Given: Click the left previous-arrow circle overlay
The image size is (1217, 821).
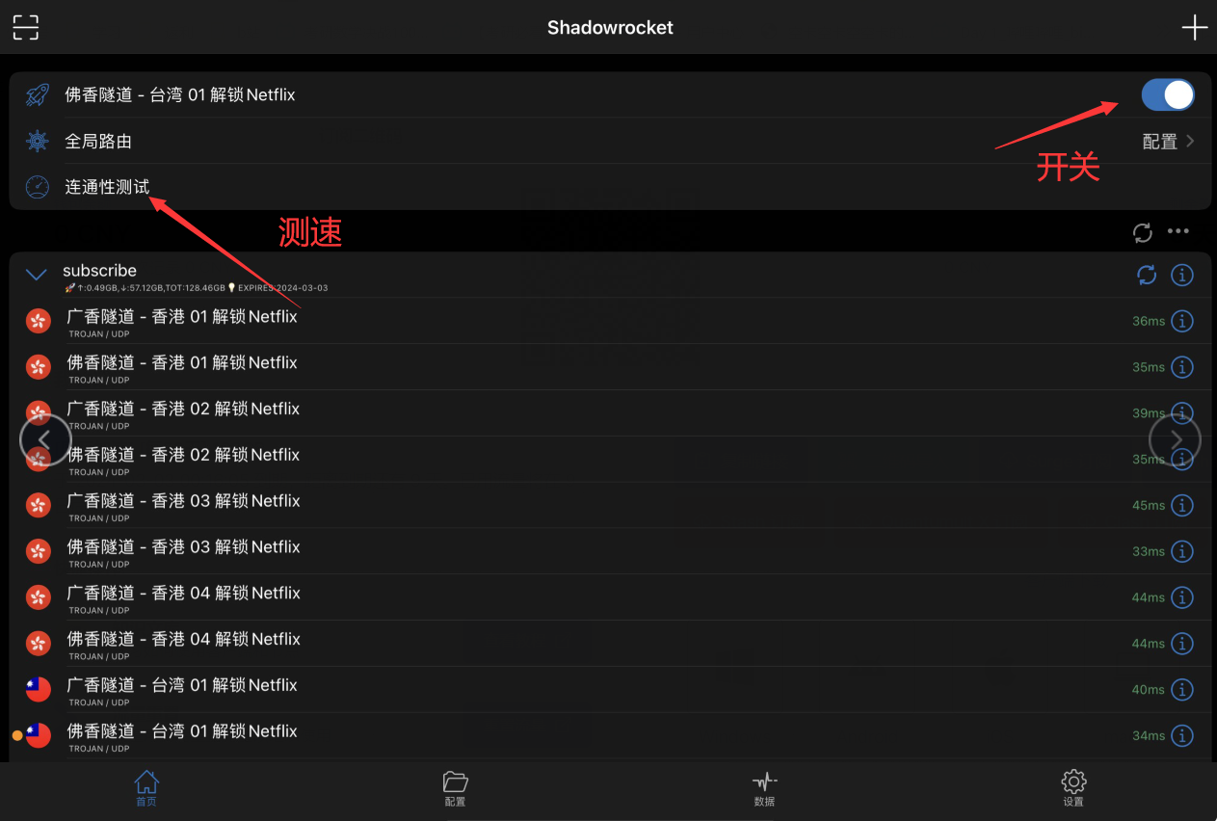Looking at the screenshot, I should point(45,439).
